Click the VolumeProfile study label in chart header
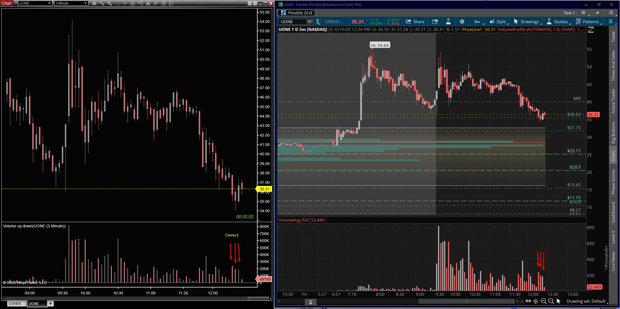 (x=541, y=29)
